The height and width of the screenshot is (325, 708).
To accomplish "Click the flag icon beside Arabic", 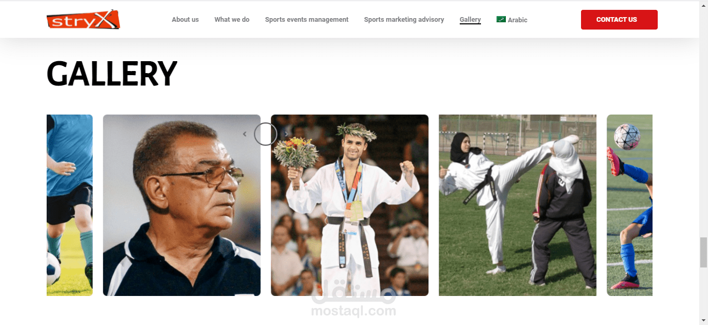I will [501, 19].
